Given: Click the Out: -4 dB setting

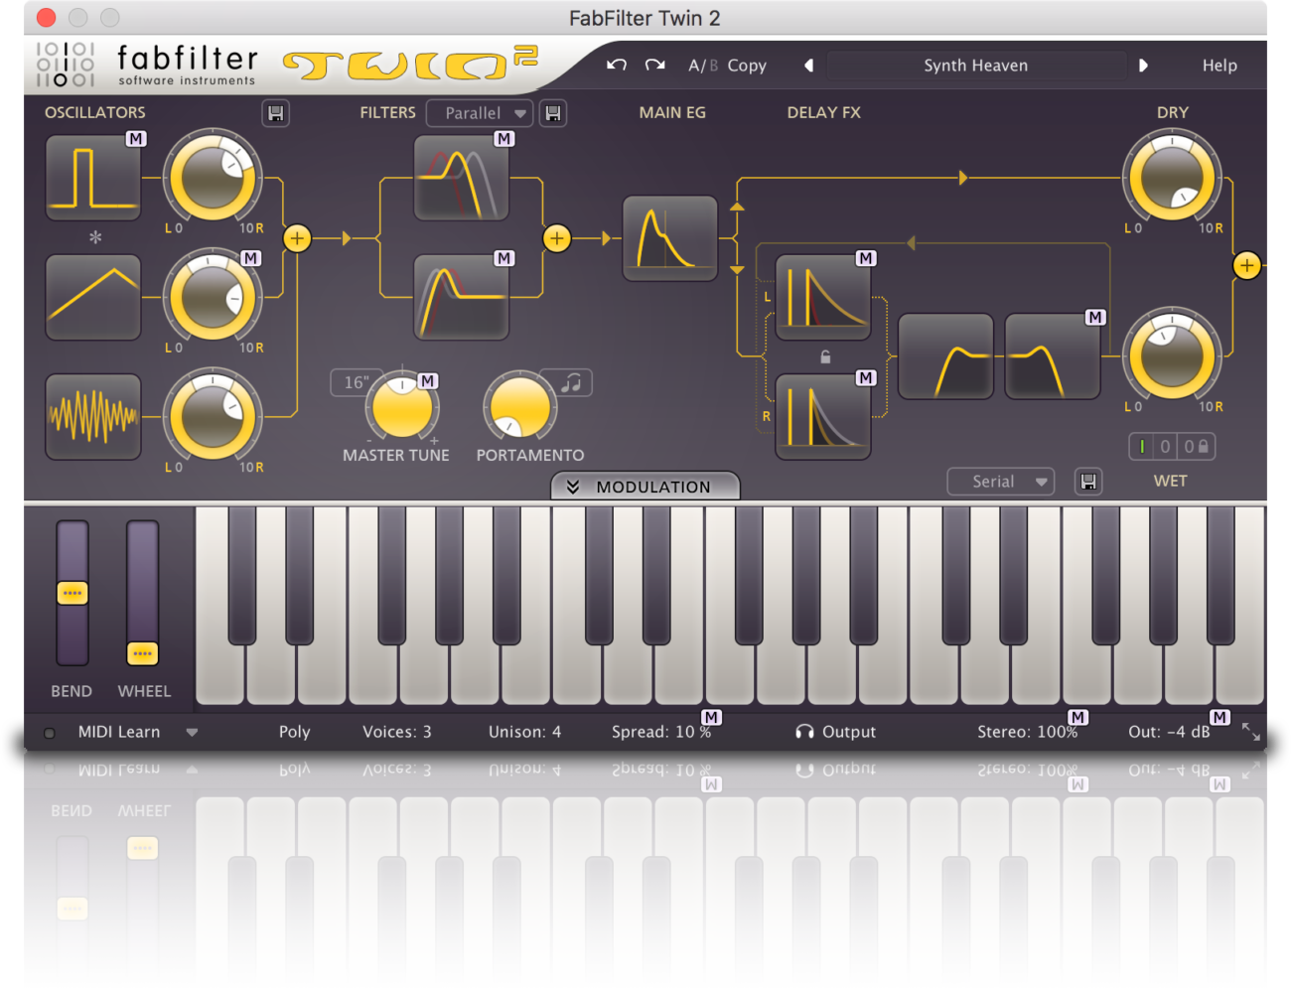Looking at the screenshot, I should (1169, 732).
